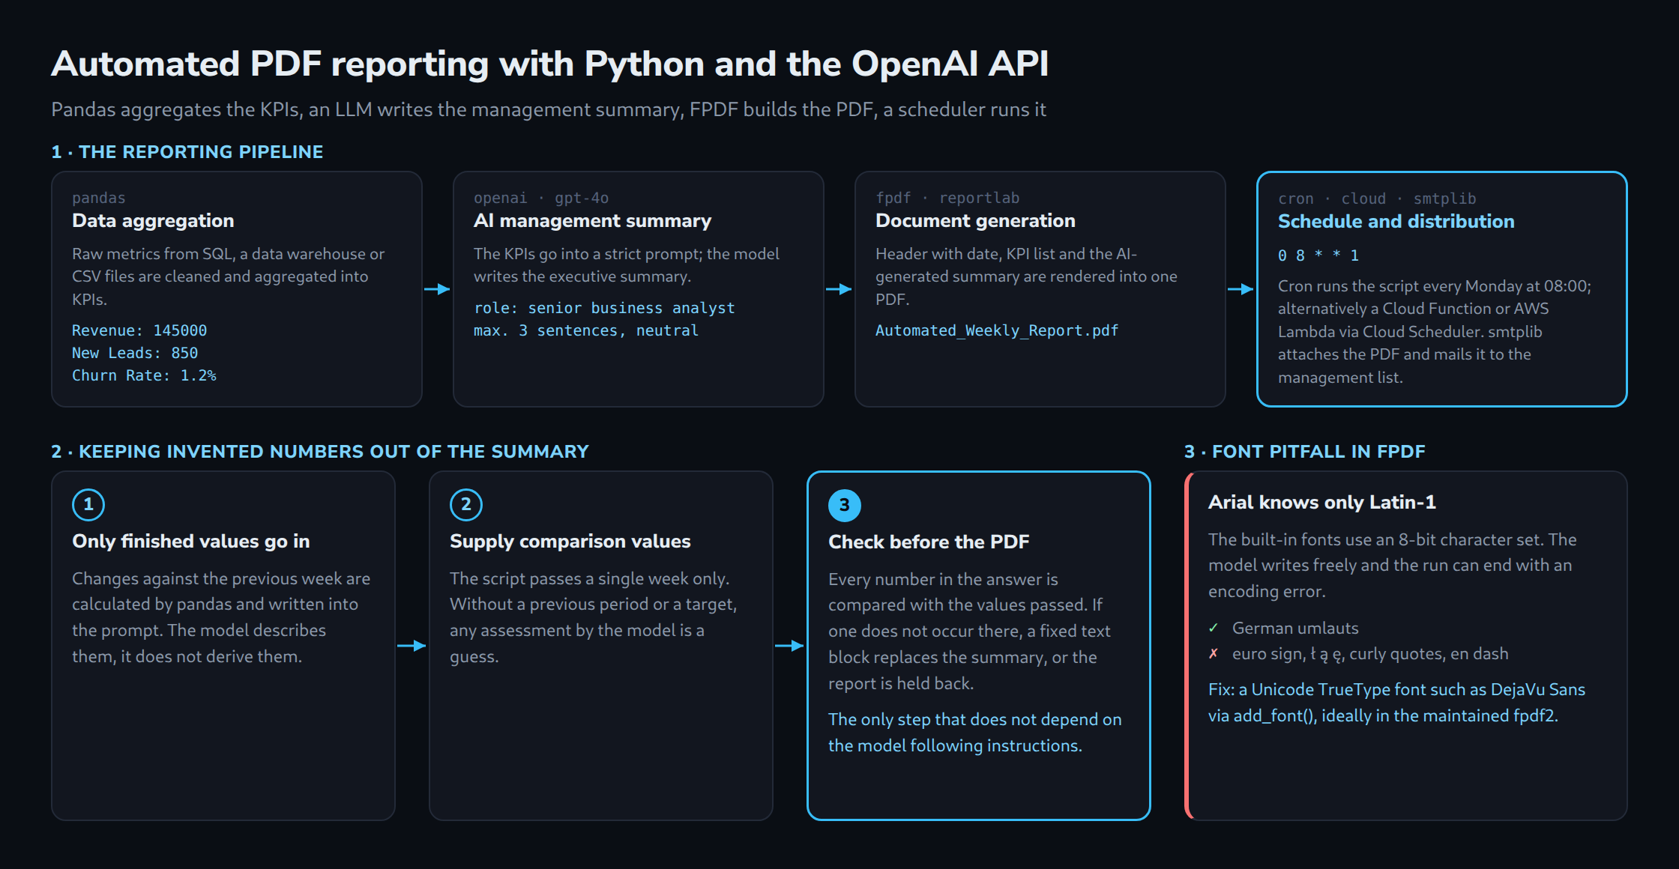The height and width of the screenshot is (869, 1679).
Task: Click the subtitle starting 'Pandas aggregates the KPIs'
Action: coord(549,109)
